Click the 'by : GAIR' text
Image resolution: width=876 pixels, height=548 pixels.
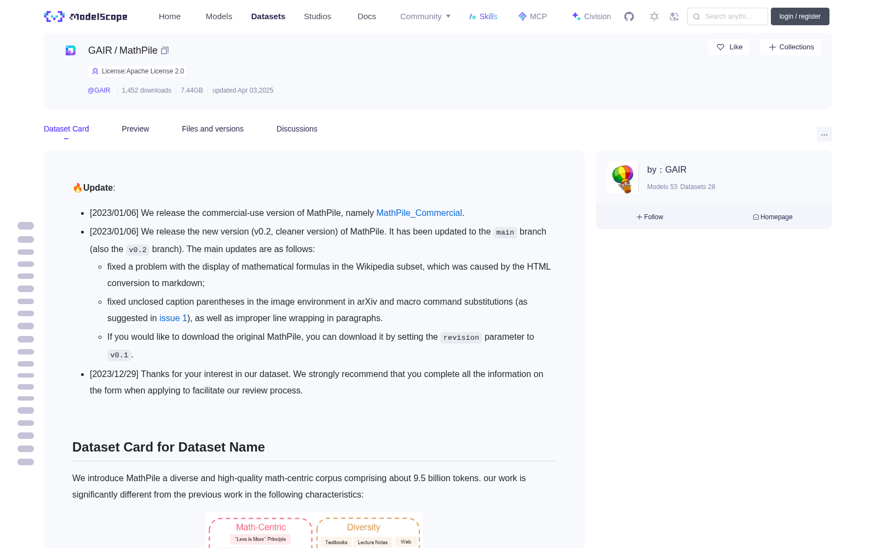(667, 170)
